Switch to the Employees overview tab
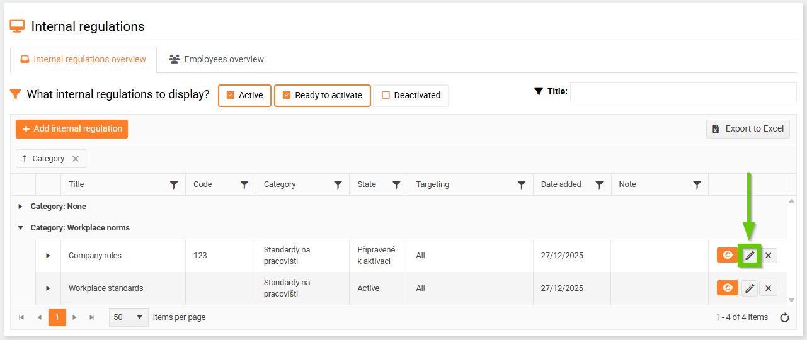 click(x=217, y=59)
